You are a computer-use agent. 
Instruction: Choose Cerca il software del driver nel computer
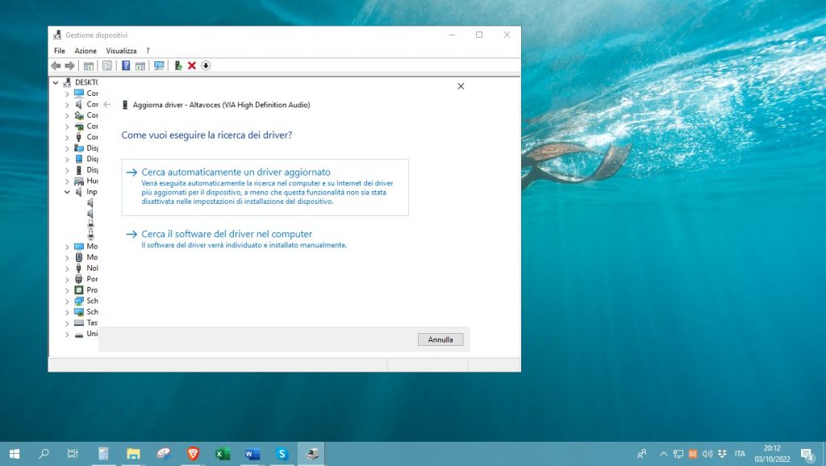[x=226, y=235]
